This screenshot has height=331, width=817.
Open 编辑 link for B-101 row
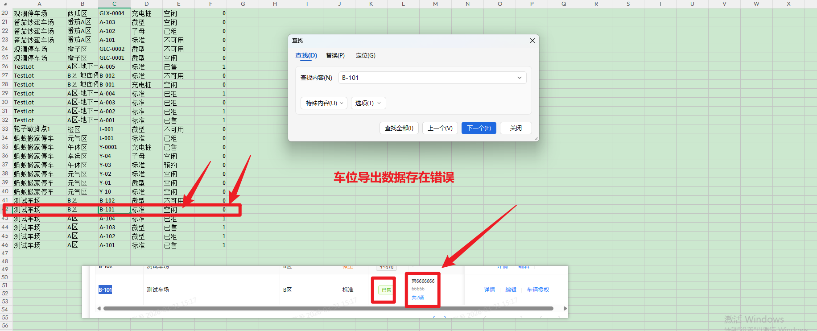[x=511, y=290]
